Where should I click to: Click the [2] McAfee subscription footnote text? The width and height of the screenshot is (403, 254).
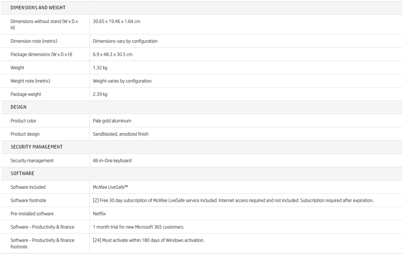(233, 201)
